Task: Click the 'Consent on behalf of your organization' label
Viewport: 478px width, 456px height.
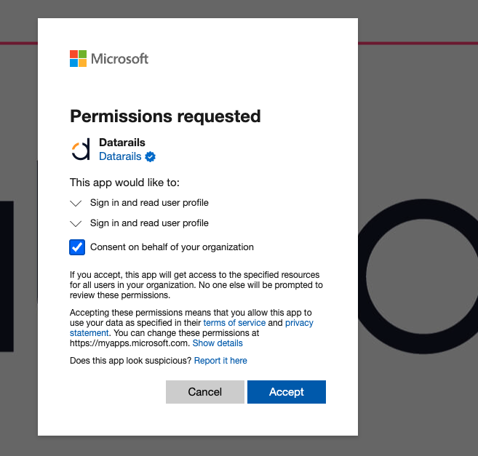Action: (x=172, y=247)
